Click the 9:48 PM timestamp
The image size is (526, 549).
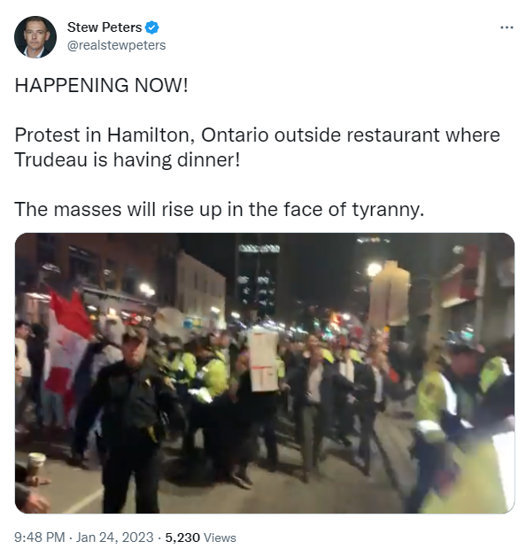point(40,537)
